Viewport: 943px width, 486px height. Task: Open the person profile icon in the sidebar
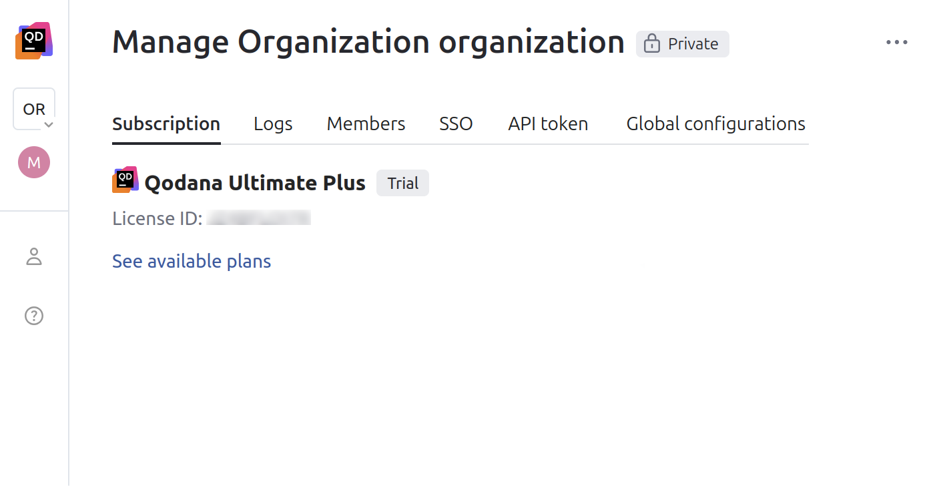pyautogui.click(x=34, y=256)
